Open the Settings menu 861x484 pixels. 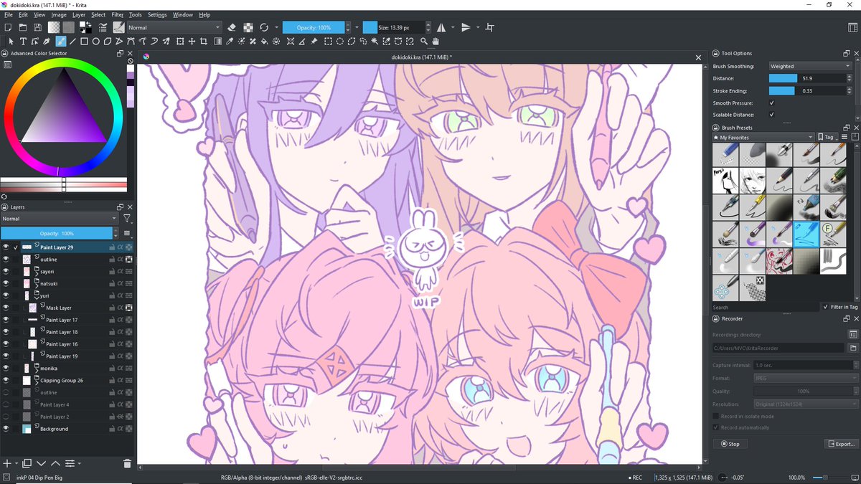(x=157, y=14)
